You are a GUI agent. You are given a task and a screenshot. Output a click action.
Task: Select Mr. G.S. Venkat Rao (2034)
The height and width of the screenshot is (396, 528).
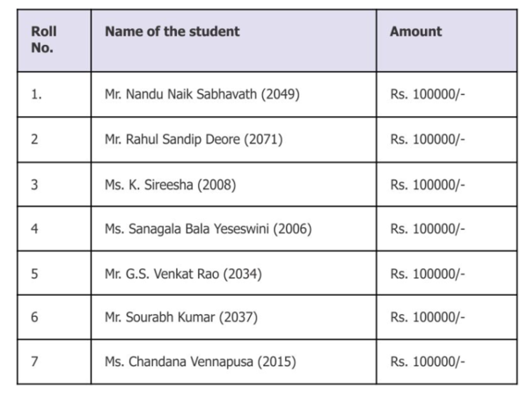(182, 274)
